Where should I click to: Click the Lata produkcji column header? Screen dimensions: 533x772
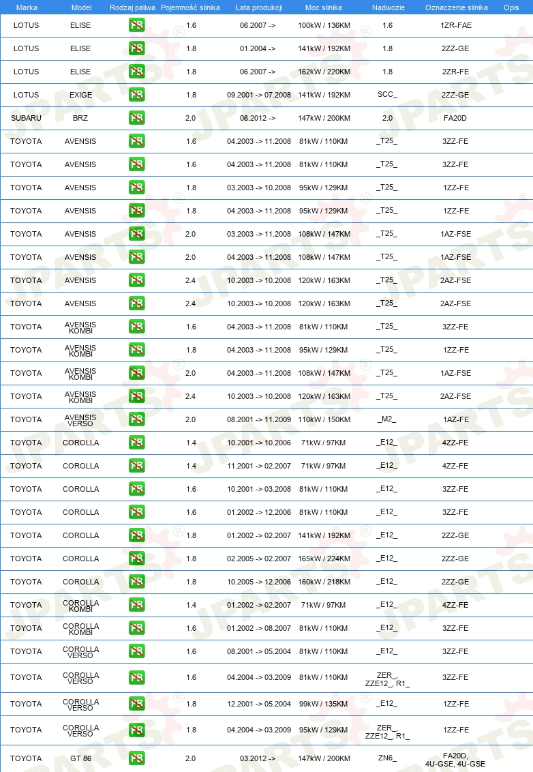[x=259, y=8]
